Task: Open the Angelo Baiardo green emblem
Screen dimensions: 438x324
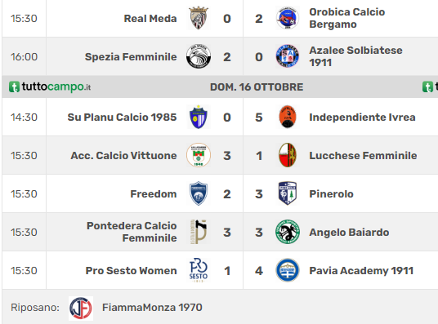Action: pos(288,232)
